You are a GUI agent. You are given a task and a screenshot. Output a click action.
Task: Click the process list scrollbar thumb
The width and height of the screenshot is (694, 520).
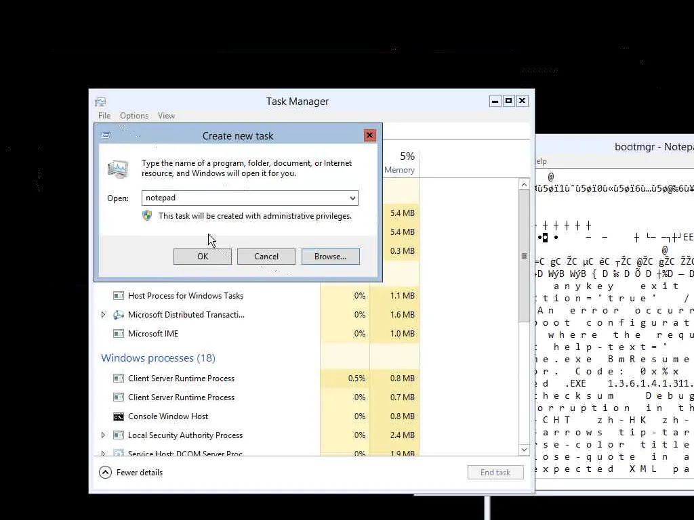[524, 257]
